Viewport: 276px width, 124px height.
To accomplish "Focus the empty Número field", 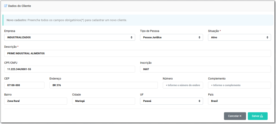I will (x=183, y=85).
